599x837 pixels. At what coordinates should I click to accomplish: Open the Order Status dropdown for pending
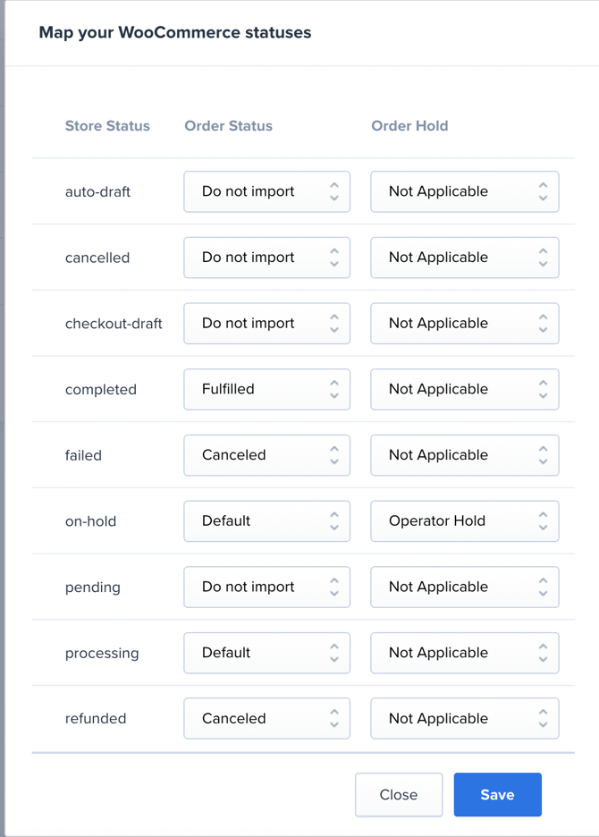pos(266,587)
